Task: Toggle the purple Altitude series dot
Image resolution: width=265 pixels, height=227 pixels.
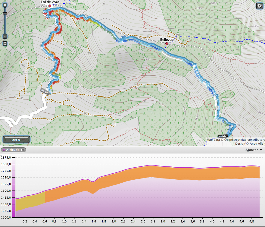Action: point(3,150)
